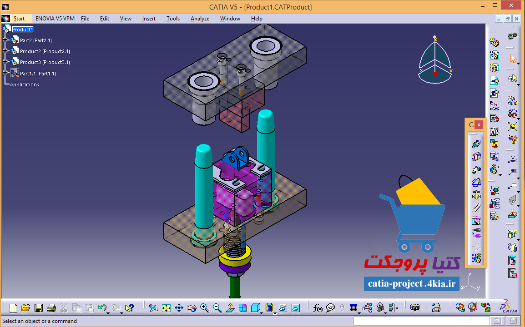Open the Start menu

(19, 18)
